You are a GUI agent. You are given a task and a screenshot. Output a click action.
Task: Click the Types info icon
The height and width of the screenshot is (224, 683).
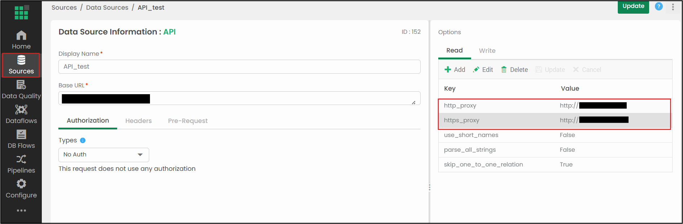[83, 141]
